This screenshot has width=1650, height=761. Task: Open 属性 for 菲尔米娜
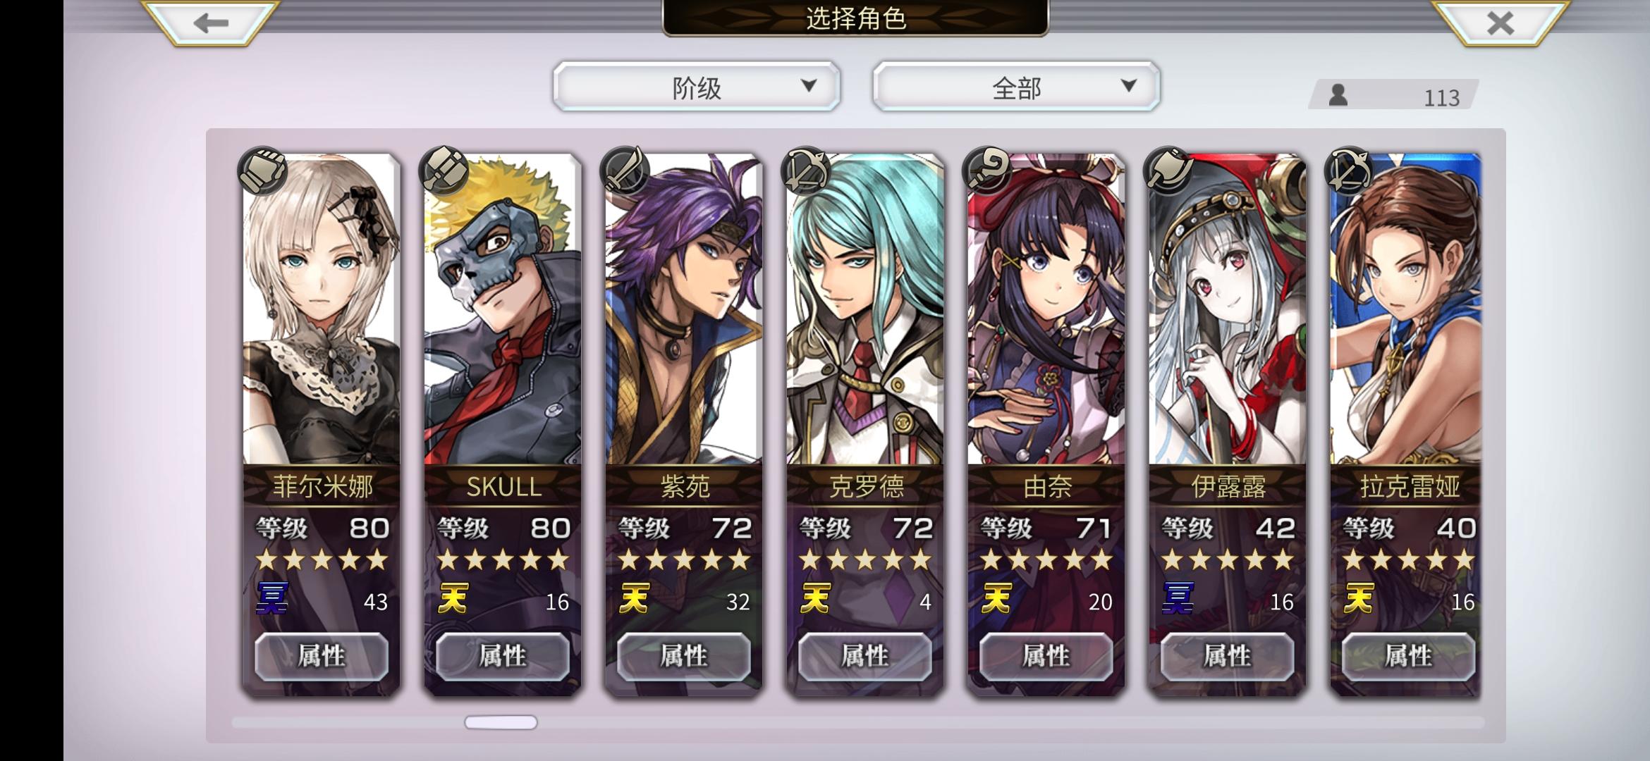(x=322, y=657)
